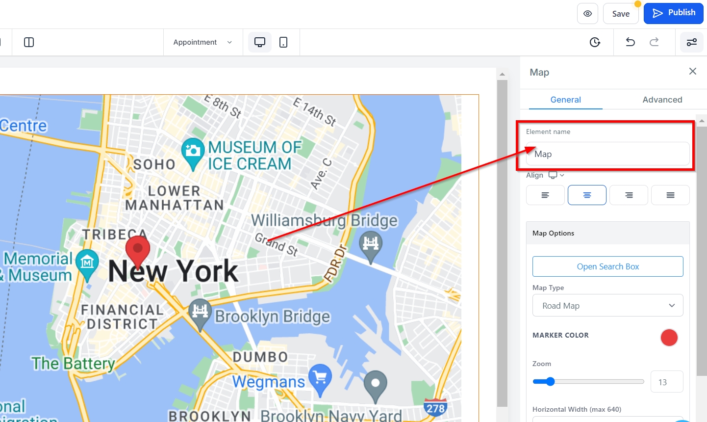Screen dimensions: 707x422
Task: Close the Map settings panel
Action: tap(692, 72)
